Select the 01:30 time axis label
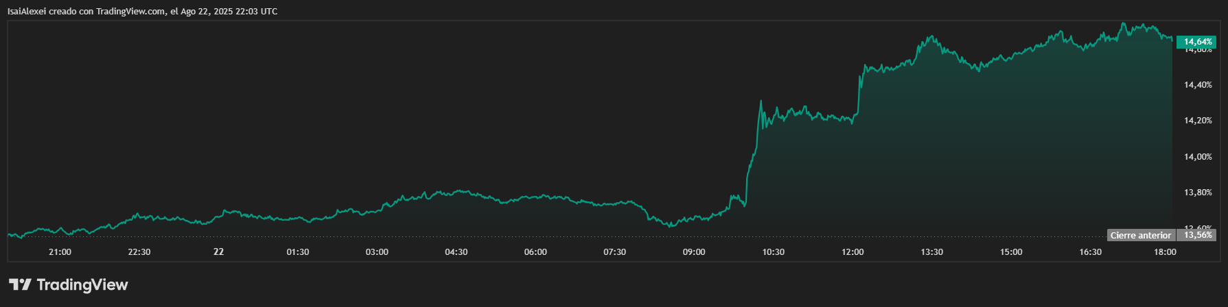This screenshot has height=307, width=1228. [x=298, y=252]
